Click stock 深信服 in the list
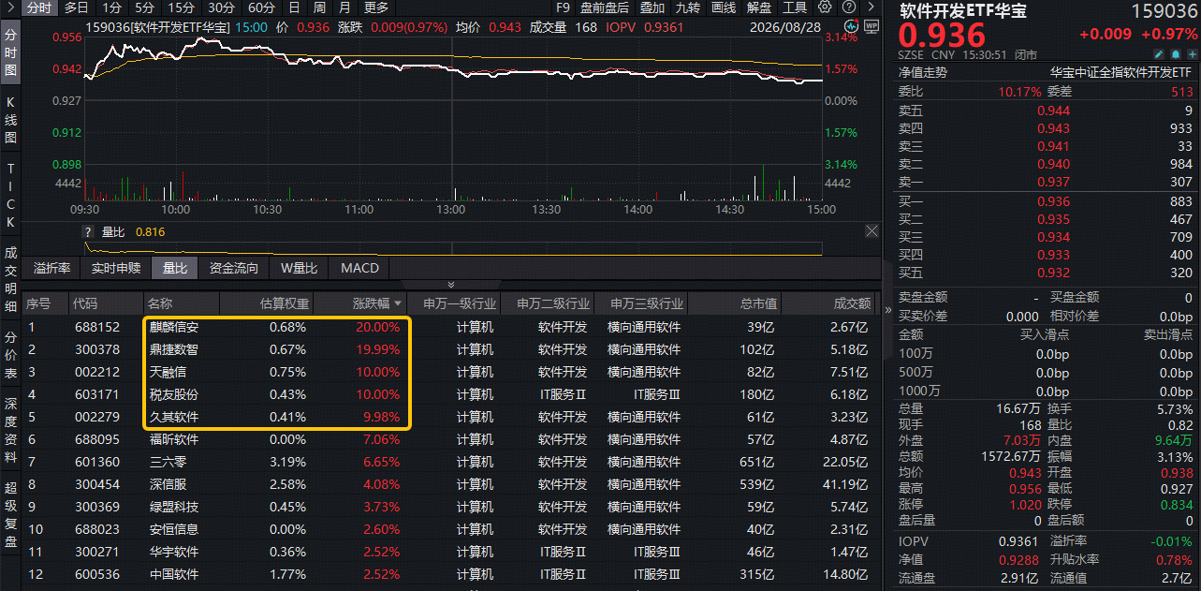Screen dimensions: 1201x591 click(168, 484)
